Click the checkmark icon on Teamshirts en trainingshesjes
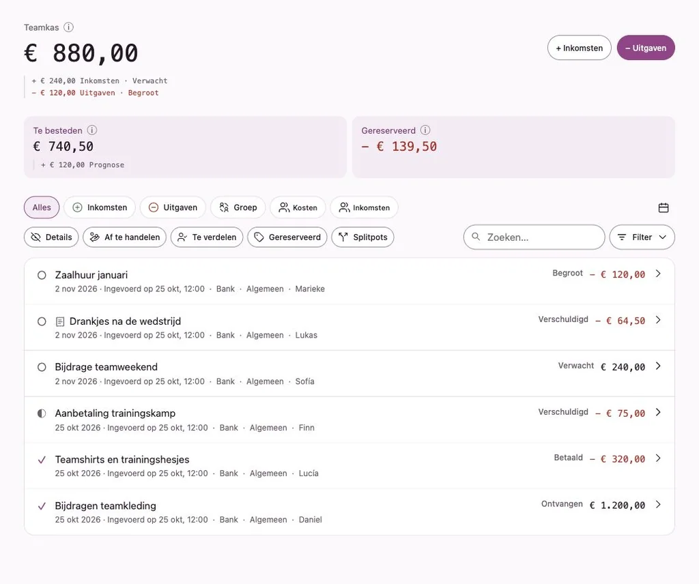699x584 pixels. pyautogui.click(x=42, y=460)
